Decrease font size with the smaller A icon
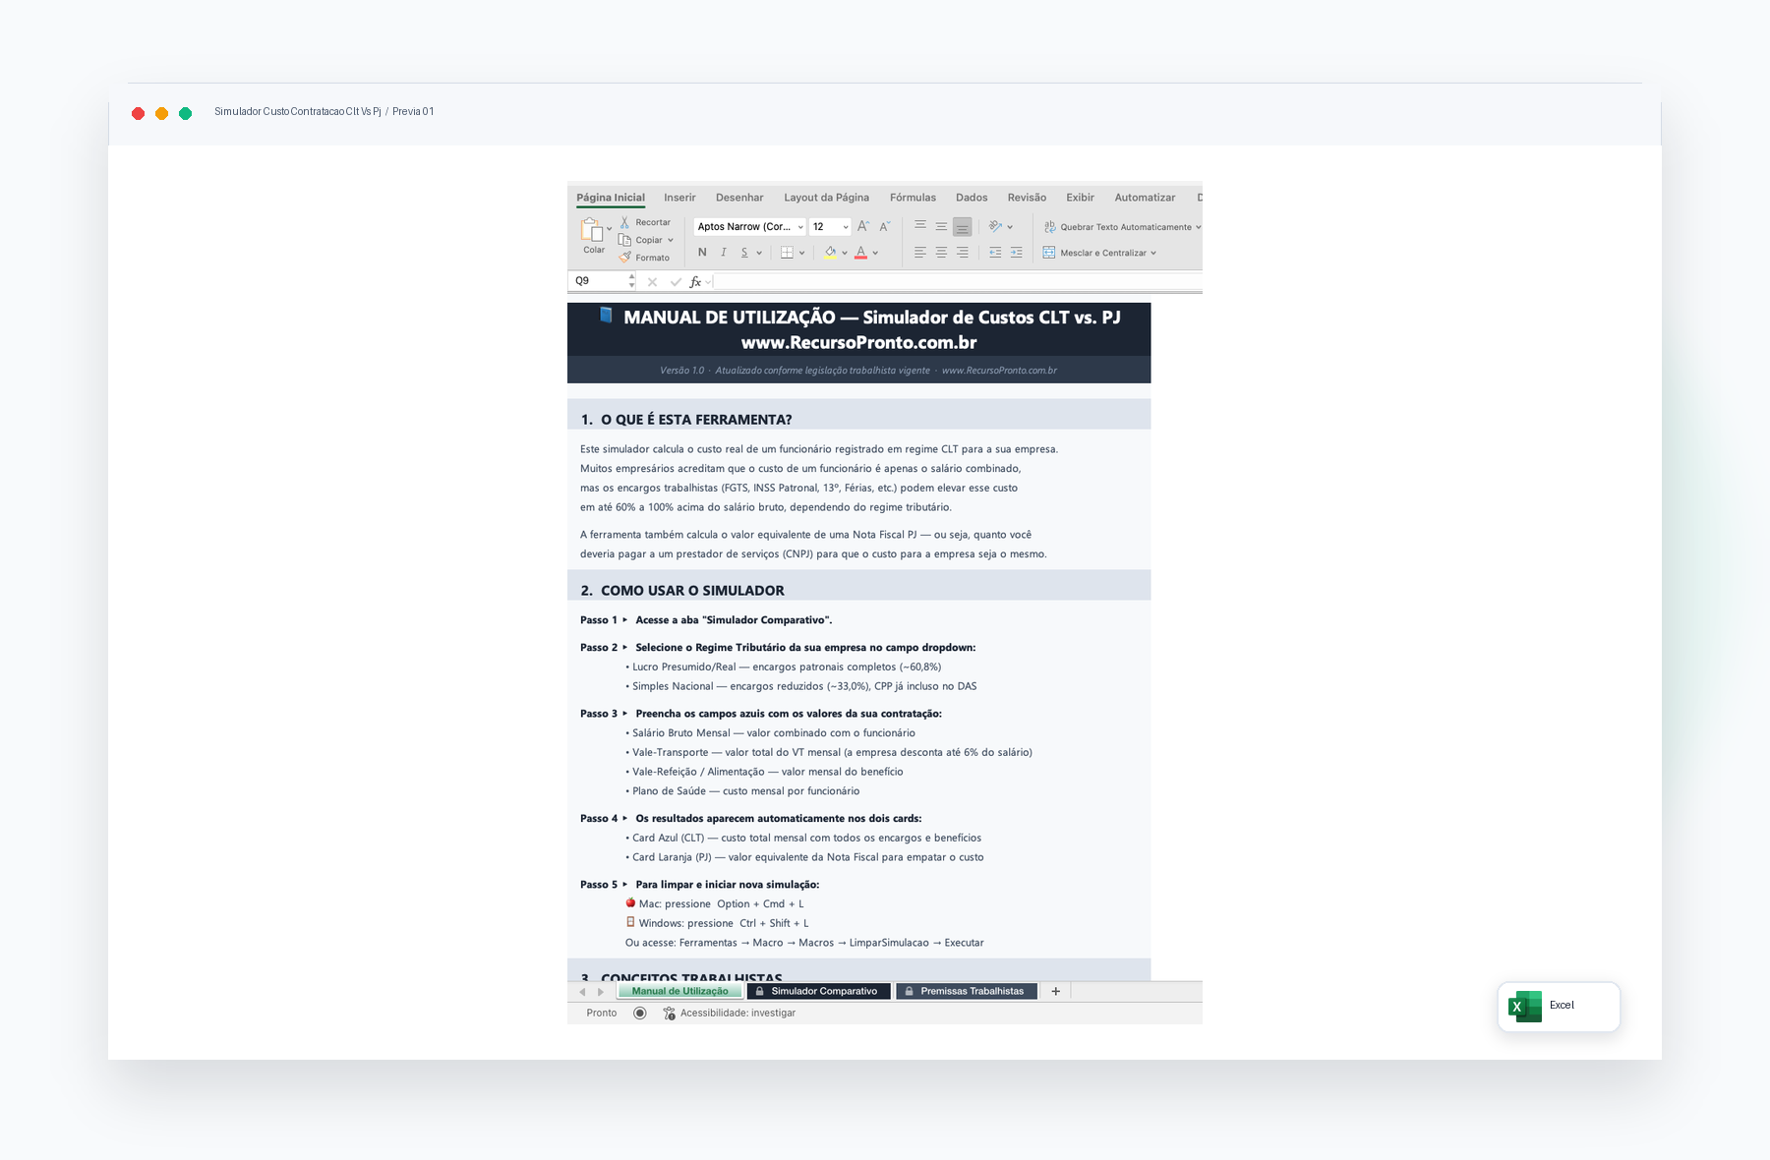Image resolution: width=1770 pixels, height=1160 pixels. pos(884,226)
